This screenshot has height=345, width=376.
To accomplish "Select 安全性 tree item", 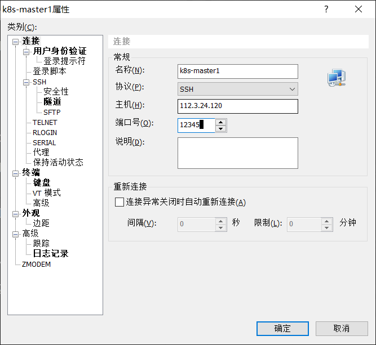I will [56, 92].
